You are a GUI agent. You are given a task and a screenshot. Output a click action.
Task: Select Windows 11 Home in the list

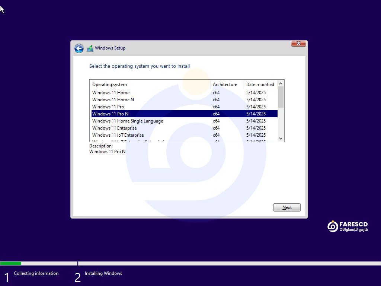coord(185,93)
